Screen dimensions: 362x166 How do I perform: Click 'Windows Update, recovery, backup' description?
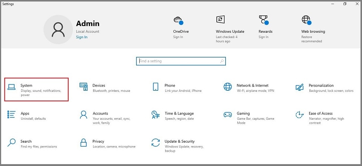click(x=184, y=149)
